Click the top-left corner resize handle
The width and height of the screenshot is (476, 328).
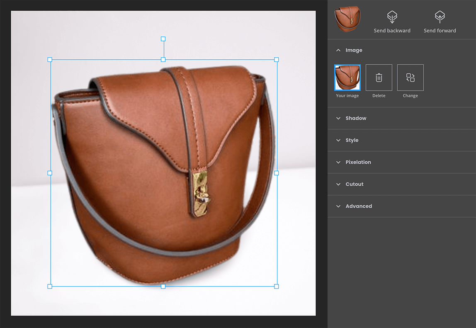[x=50, y=60]
